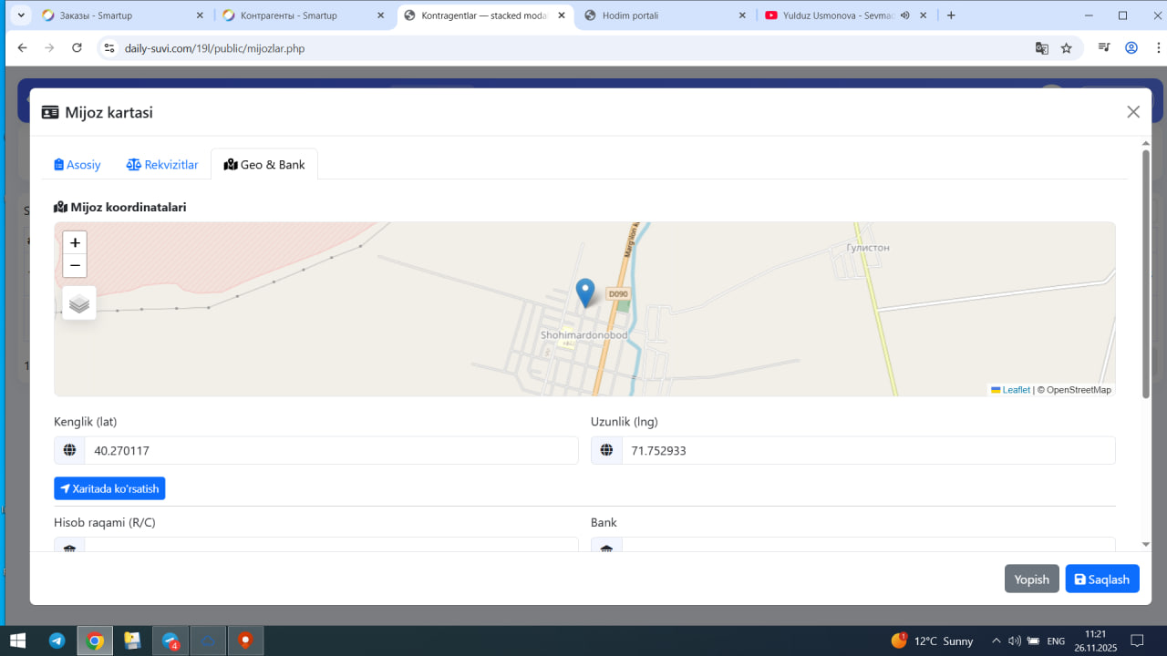Open the Leaflet attribution link
1167x656 pixels.
[1010, 390]
